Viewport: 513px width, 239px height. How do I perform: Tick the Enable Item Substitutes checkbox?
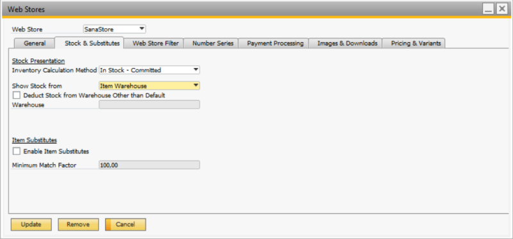pyautogui.click(x=17, y=151)
